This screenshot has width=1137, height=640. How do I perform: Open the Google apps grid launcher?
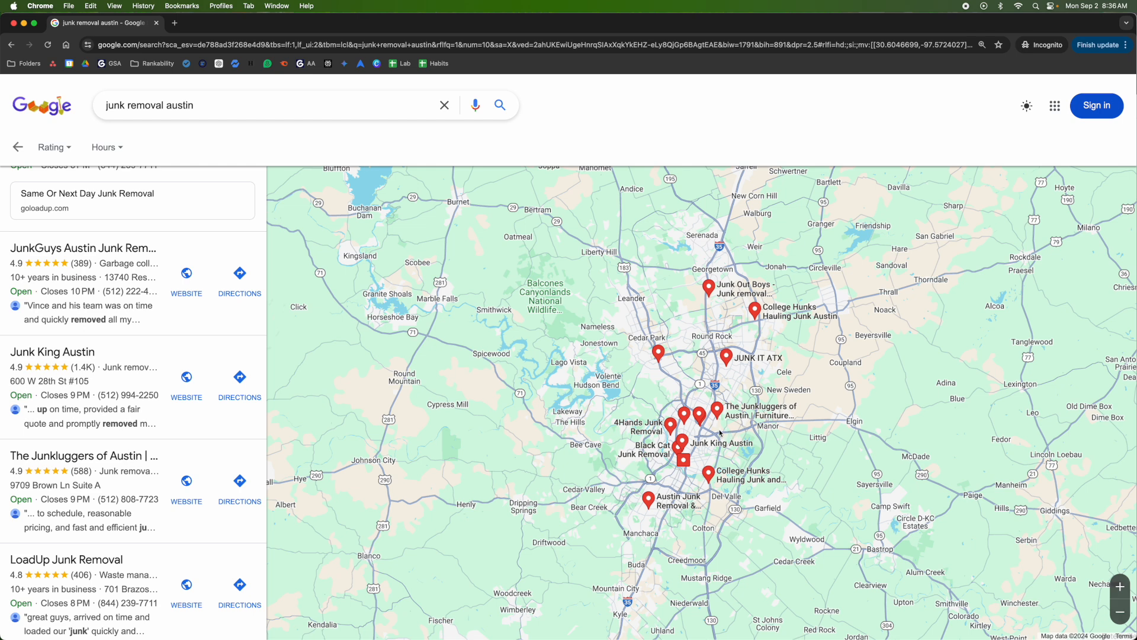point(1055,105)
